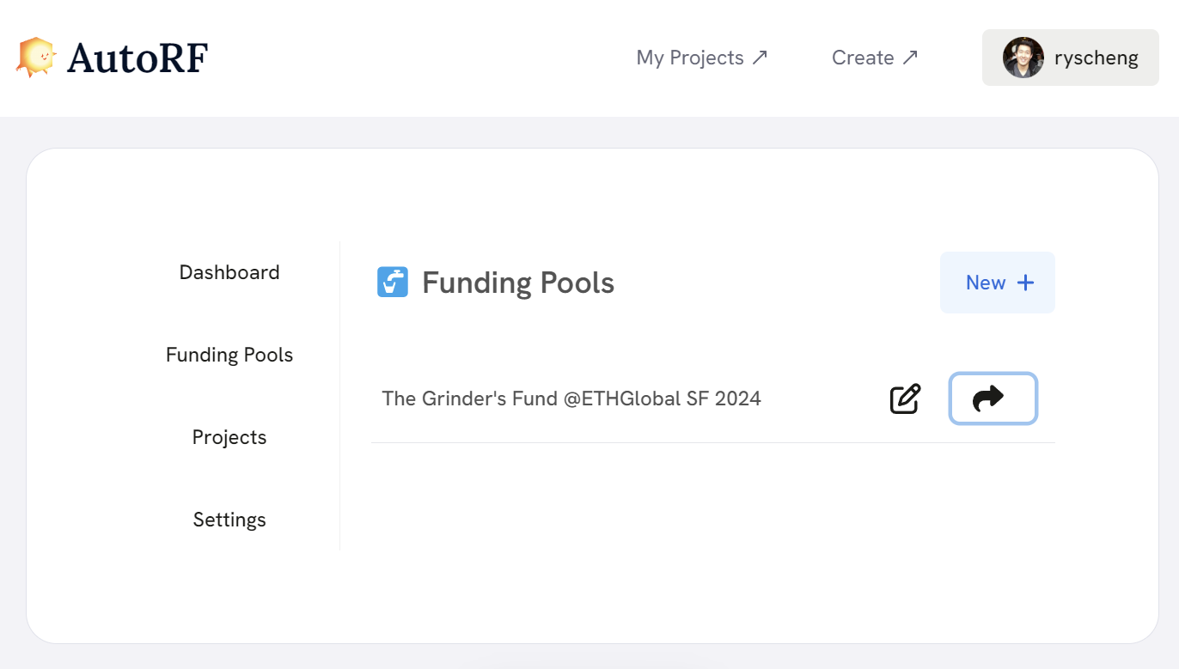Image resolution: width=1179 pixels, height=669 pixels.
Task: Open the edit pencil icon for Grinder's Fund
Action: click(905, 398)
